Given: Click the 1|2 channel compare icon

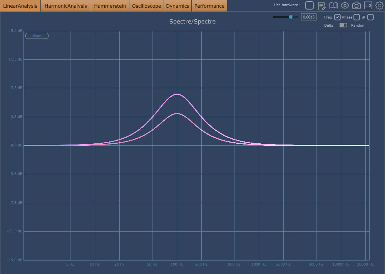Looking at the screenshot, I should 368,5.
